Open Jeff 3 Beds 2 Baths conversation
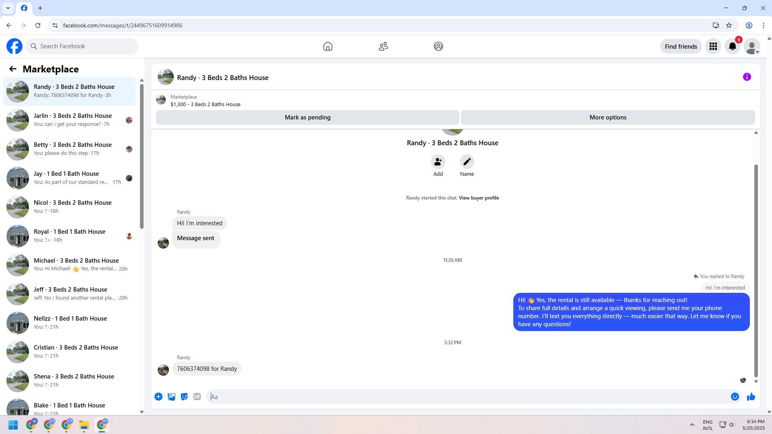 pos(69,294)
